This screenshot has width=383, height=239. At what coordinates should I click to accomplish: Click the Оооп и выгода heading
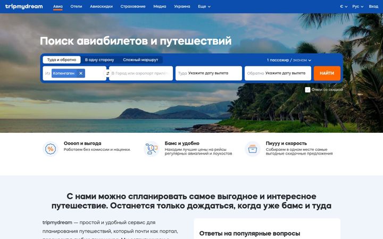tap(82, 143)
